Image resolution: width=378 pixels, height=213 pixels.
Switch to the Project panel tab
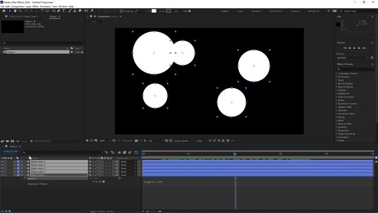(53, 17)
